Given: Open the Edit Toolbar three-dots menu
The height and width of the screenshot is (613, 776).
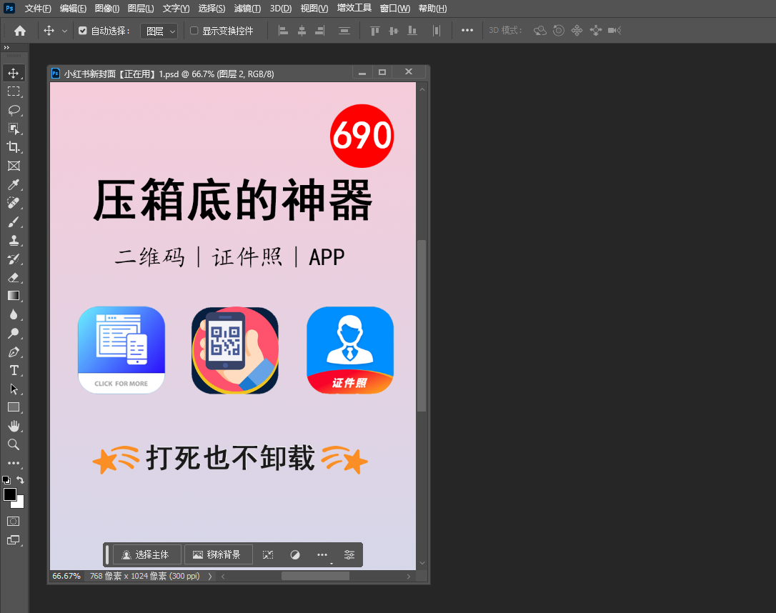Looking at the screenshot, I should point(14,463).
